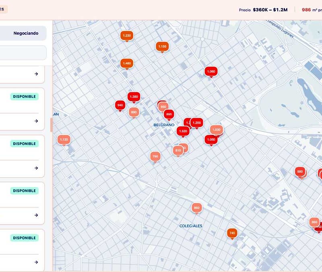Click the red 1.060 price pin
Image resolution: width=322 pixels, height=272 pixels.
[x=211, y=72]
